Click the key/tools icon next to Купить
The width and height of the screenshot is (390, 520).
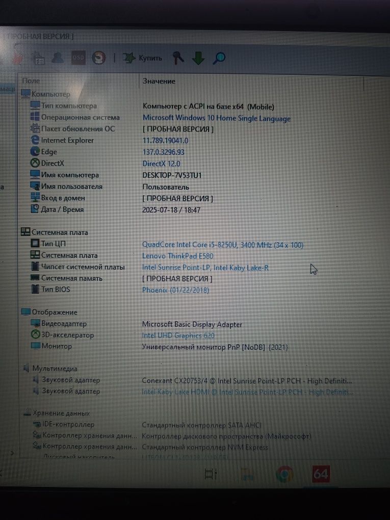[x=178, y=58]
